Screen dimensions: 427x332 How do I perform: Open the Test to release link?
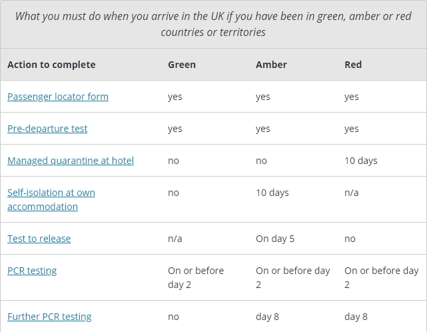click(39, 239)
